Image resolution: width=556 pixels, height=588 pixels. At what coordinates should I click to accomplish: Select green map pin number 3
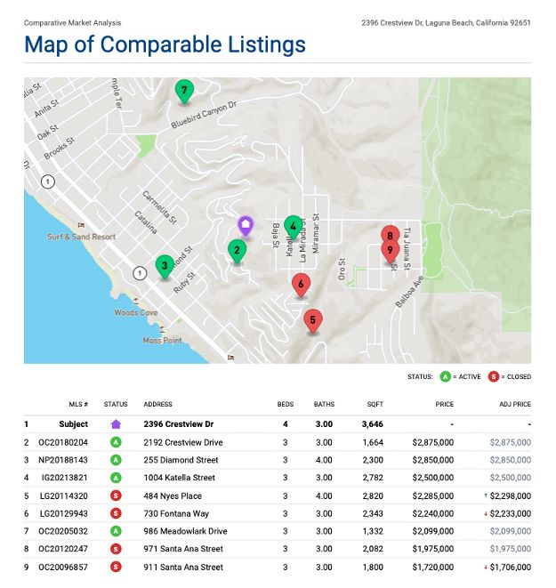click(164, 265)
